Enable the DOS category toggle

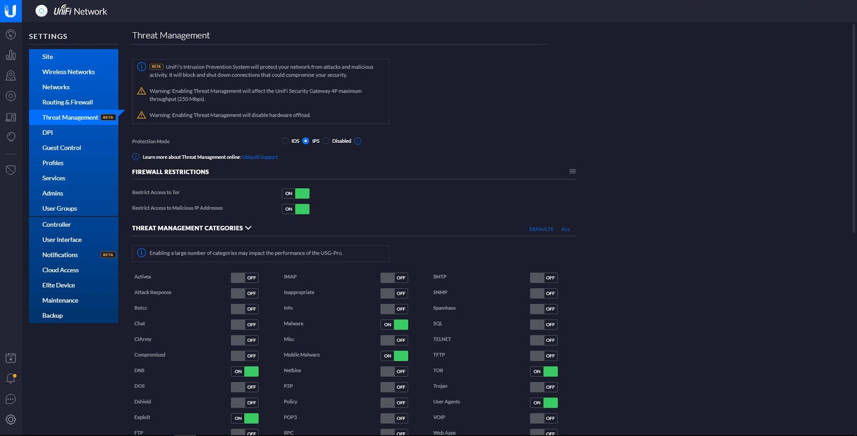(x=245, y=387)
